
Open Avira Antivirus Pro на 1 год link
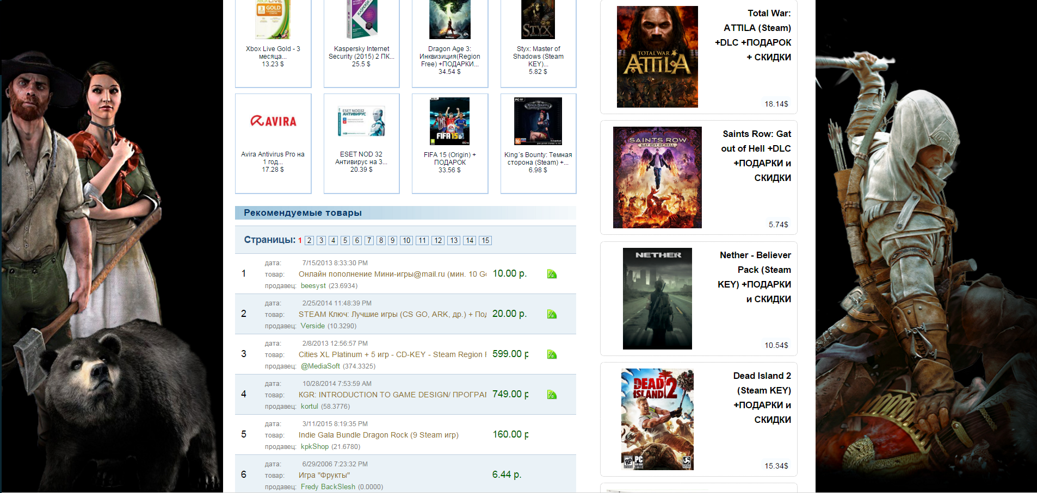click(273, 158)
